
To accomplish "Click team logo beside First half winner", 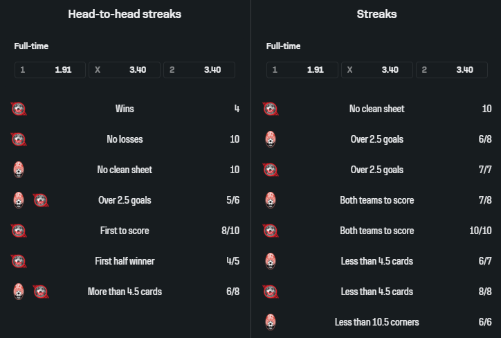I will 19,261.
